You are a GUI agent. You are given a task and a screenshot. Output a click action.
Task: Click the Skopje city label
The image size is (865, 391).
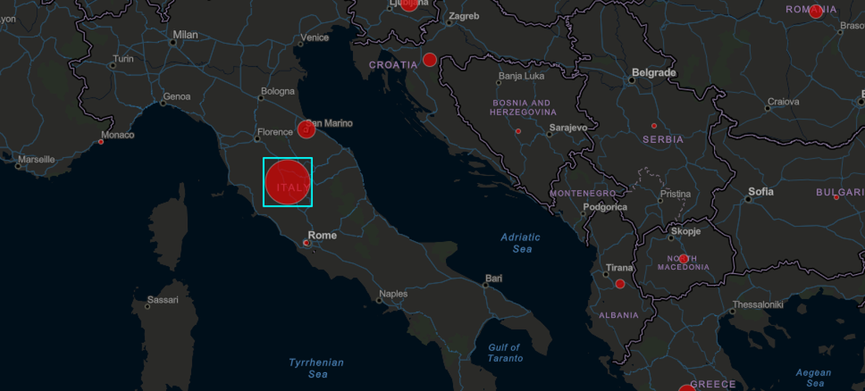click(686, 232)
